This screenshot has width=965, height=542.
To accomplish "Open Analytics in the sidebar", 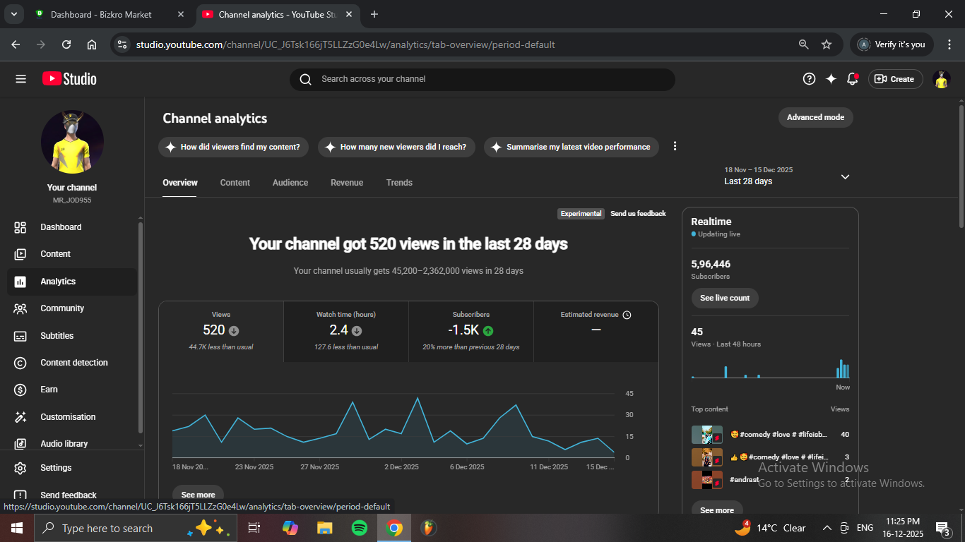I will (58, 282).
